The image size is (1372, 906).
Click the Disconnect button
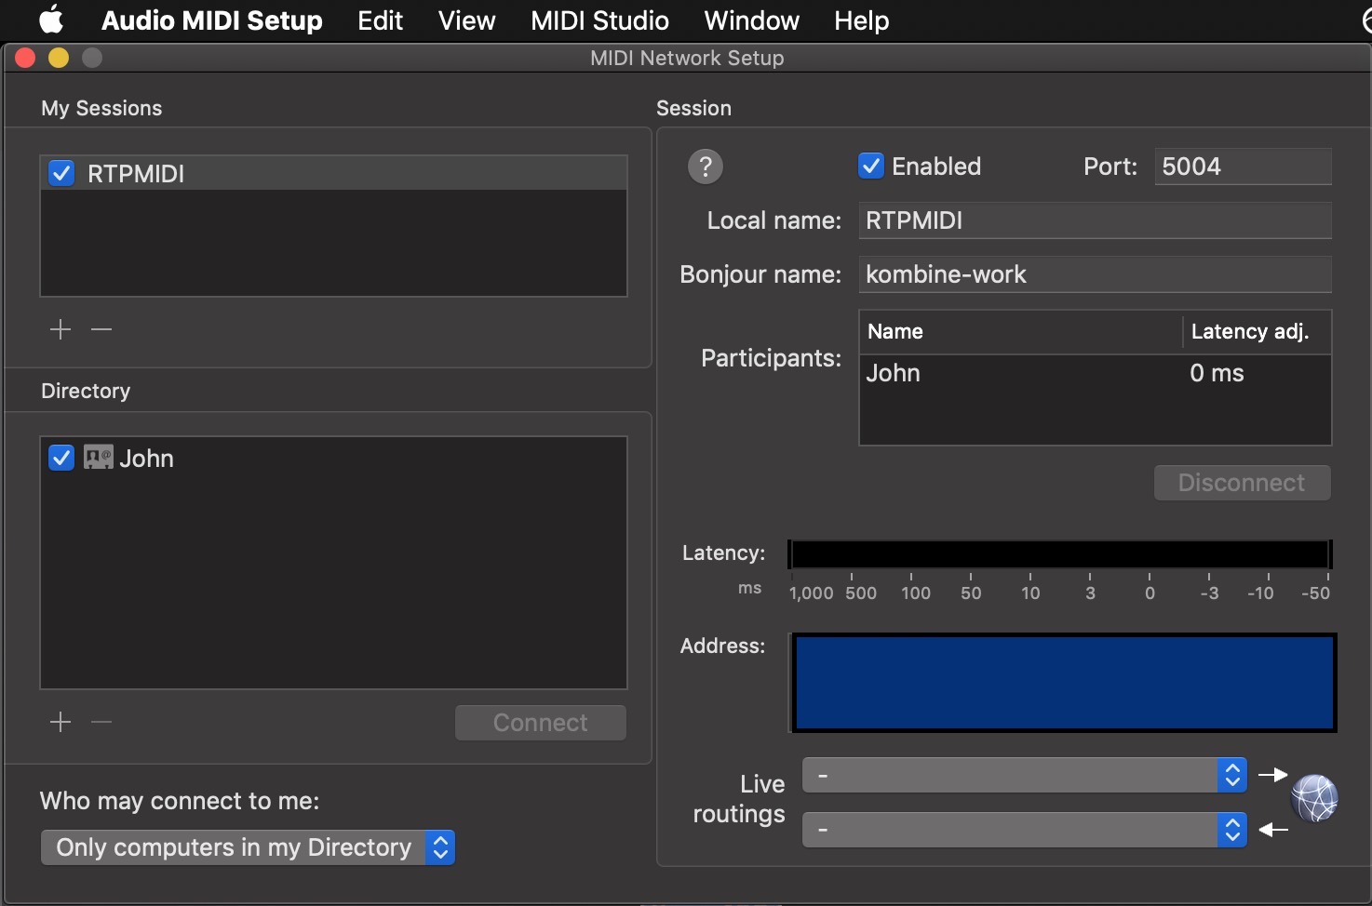click(x=1242, y=483)
